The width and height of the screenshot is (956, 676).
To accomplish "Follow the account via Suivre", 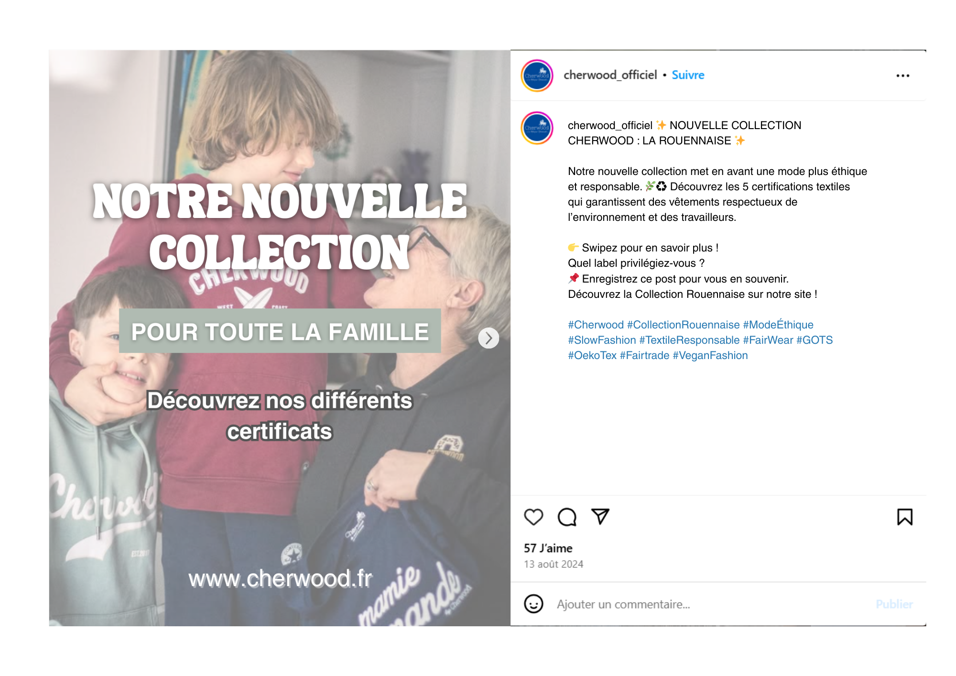I will coord(688,75).
